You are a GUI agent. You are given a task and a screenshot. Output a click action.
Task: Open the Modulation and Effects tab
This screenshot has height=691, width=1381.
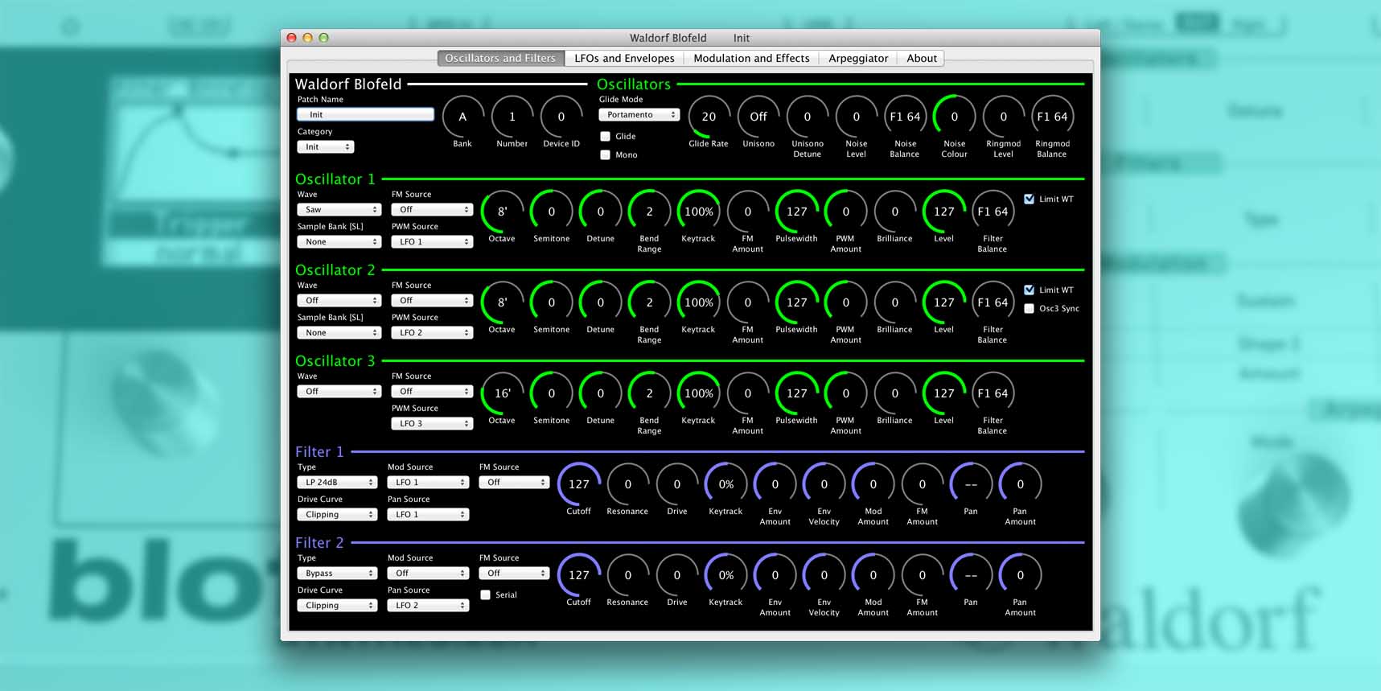[751, 58]
